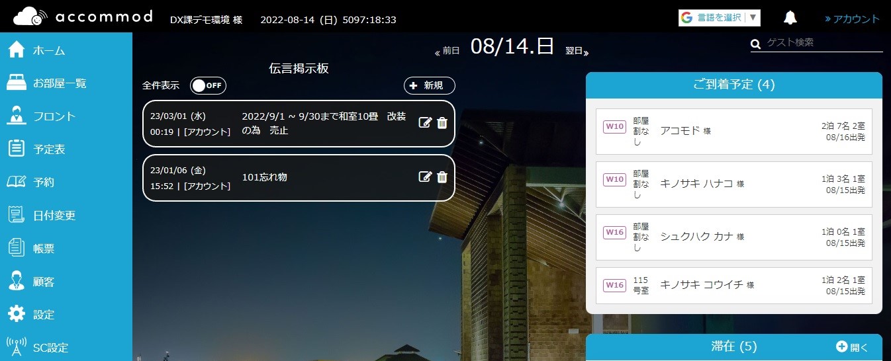891x361 pixels.
Task: Open the 帳票 sidebar menu item
Action: click(x=44, y=249)
